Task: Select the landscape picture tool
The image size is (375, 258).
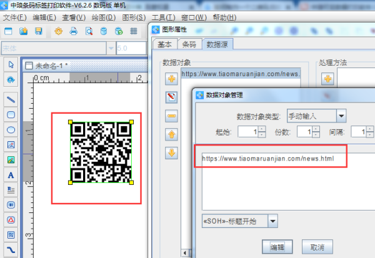Action: [x=11, y=160]
